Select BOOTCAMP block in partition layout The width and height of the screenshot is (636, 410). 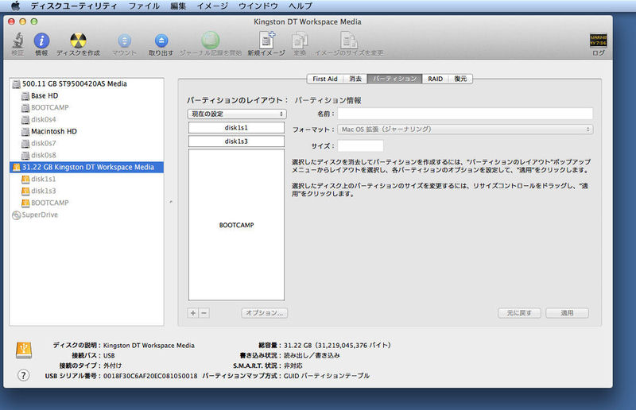pyautogui.click(x=236, y=225)
